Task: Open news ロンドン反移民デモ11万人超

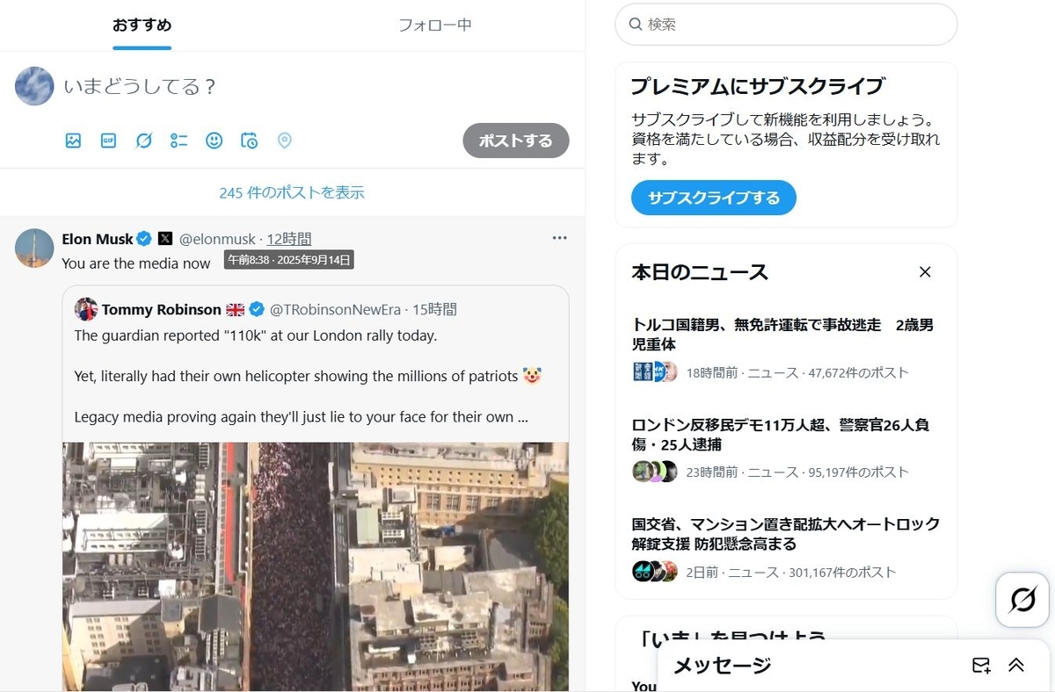Action: [x=781, y=435]
